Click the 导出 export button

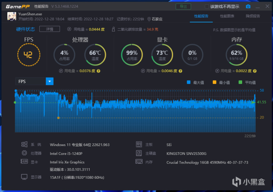tap(183, 7)
